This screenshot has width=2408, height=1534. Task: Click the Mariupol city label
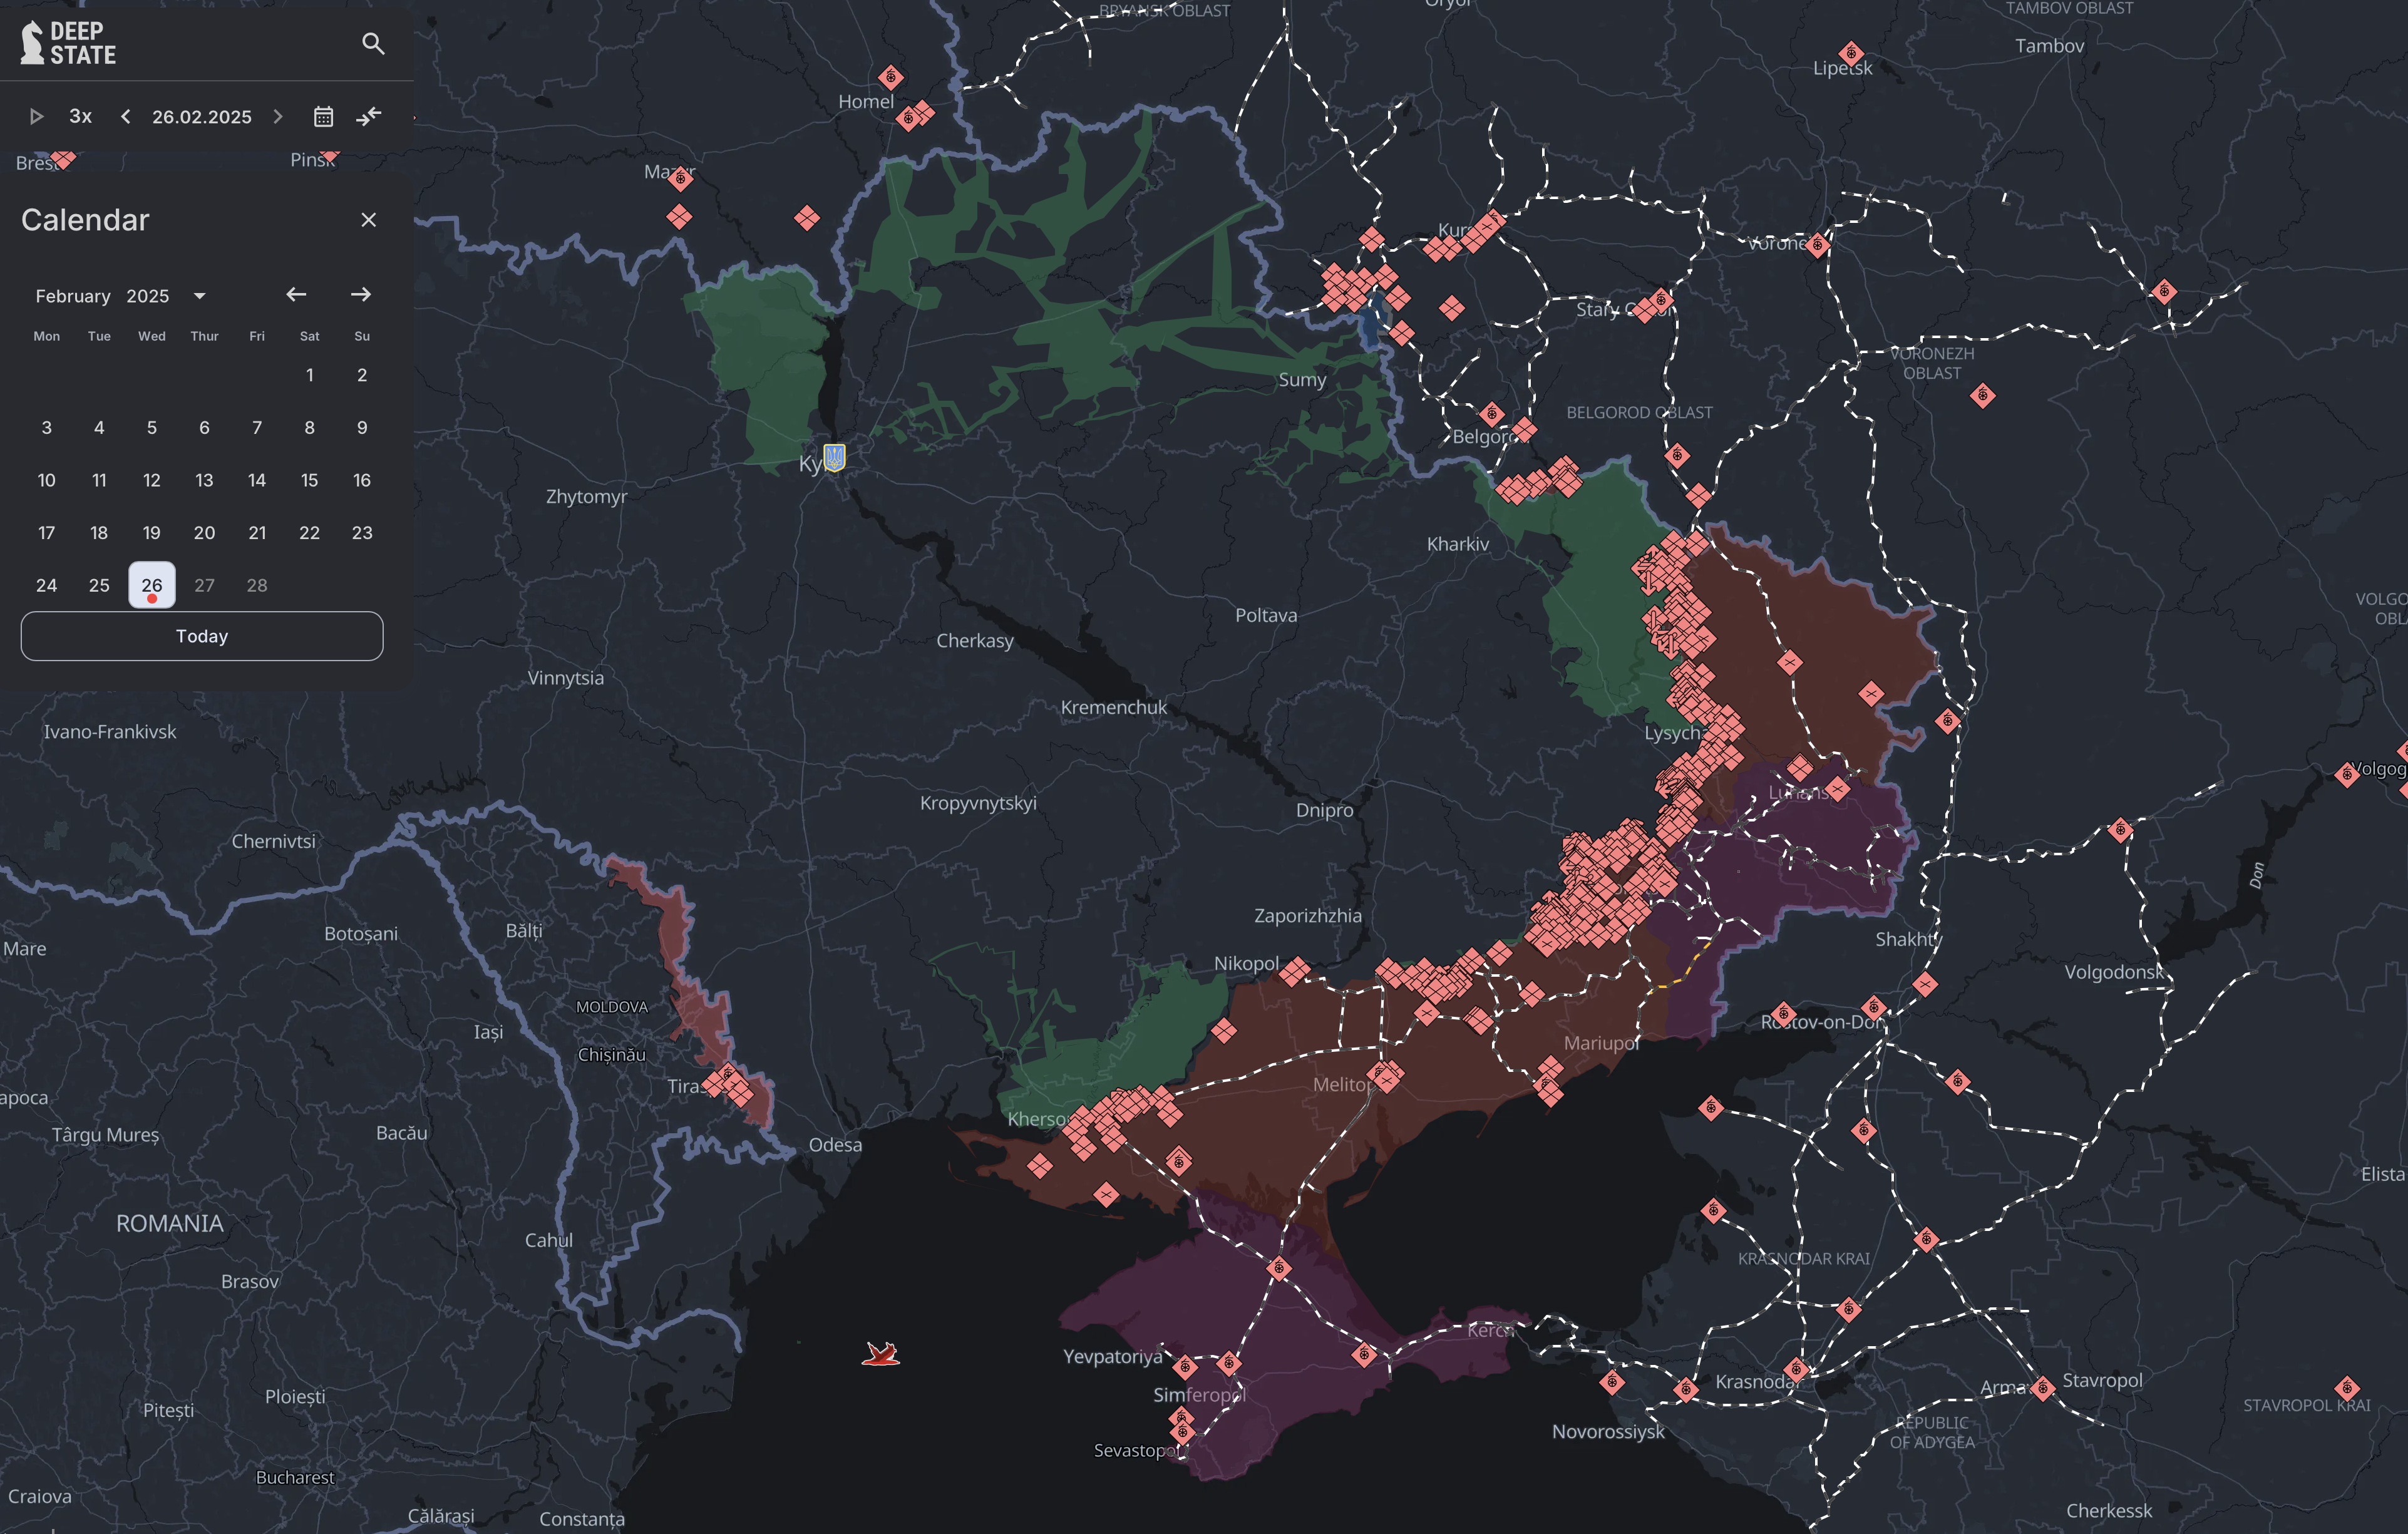[1602, 1043]
